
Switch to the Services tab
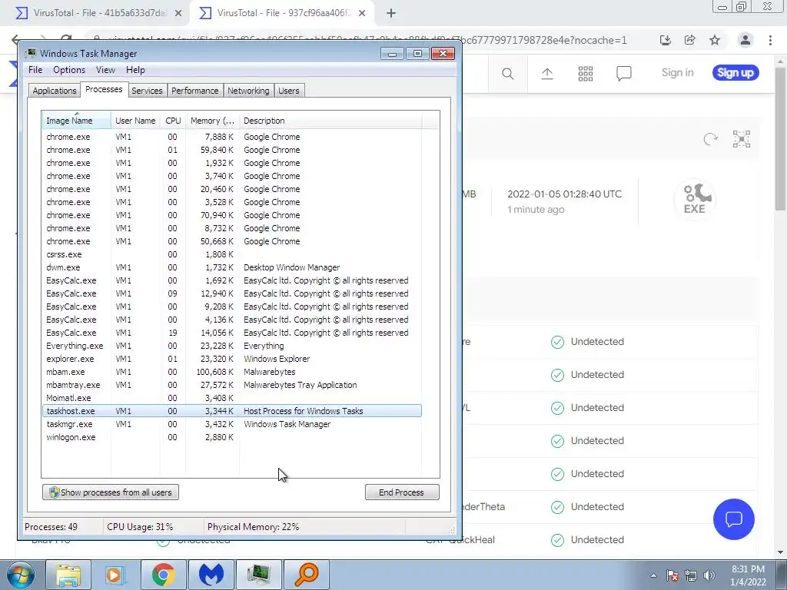[x=147, y=91]
